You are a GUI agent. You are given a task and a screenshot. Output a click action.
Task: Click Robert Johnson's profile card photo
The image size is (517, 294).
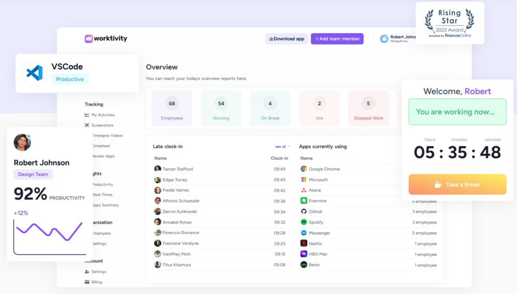point(22,142)
